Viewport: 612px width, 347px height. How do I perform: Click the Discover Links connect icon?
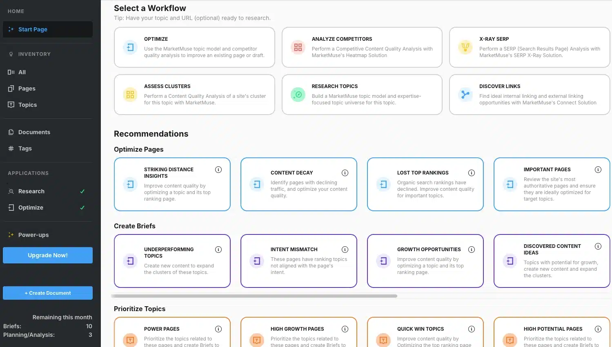click(x=465, y=95)
